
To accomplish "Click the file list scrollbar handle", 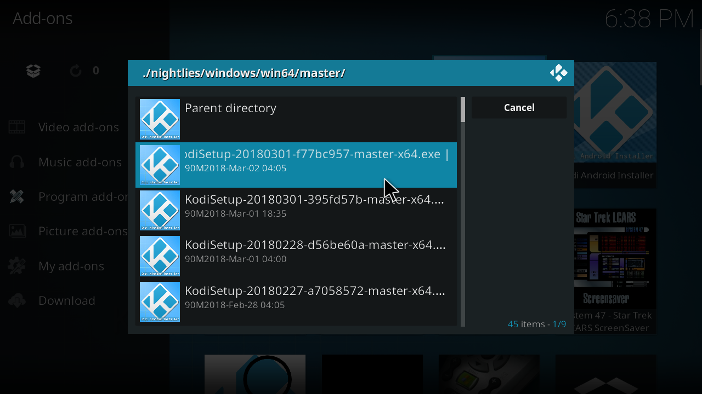I will click(x=463, y=109).
